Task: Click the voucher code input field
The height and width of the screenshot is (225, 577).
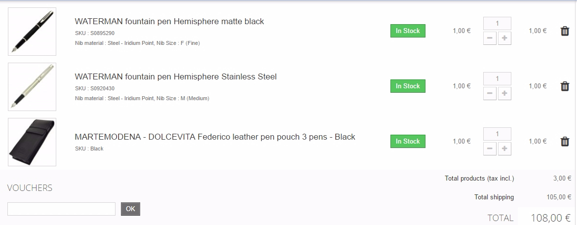Action: point(61,209)
